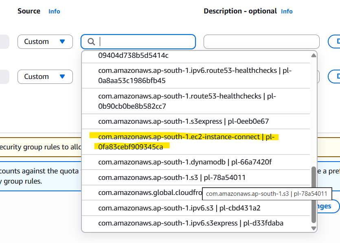Pick the highlighted ec2-instance-connect prefix list

point(189,142)
